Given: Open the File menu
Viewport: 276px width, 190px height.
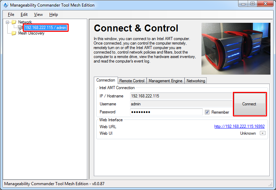Looking at the screenshot, I should (11, 15).
